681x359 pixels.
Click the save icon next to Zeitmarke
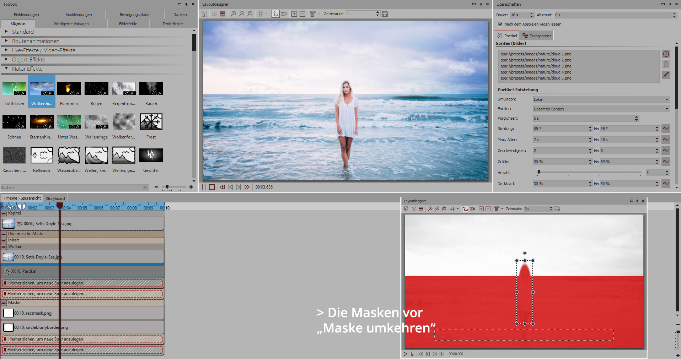[385, 14]
